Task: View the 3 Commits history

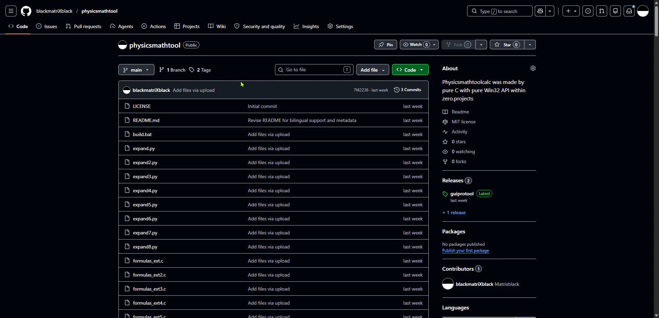Action: click(407, 90)
